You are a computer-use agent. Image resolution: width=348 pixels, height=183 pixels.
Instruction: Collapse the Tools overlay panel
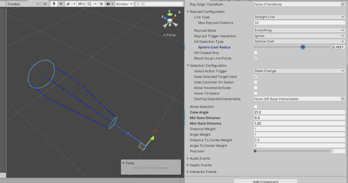[x=123, y=163]
